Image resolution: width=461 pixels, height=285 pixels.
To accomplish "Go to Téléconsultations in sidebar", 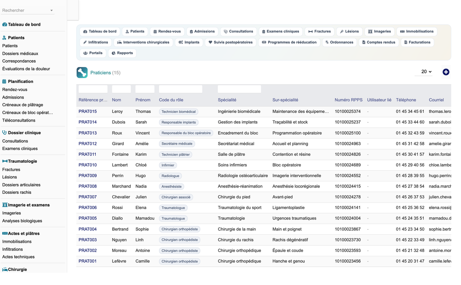I will pos(19,120).
